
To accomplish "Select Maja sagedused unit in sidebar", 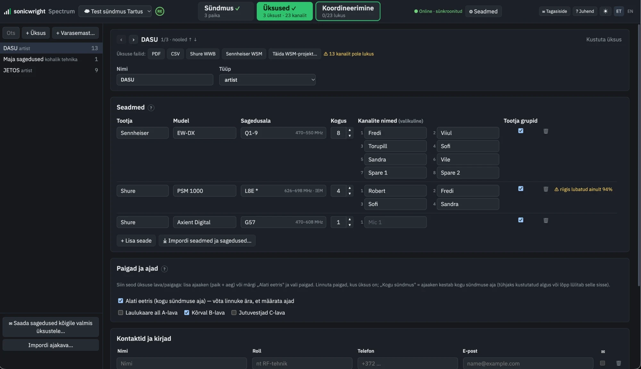I will [x=51, y=59].
